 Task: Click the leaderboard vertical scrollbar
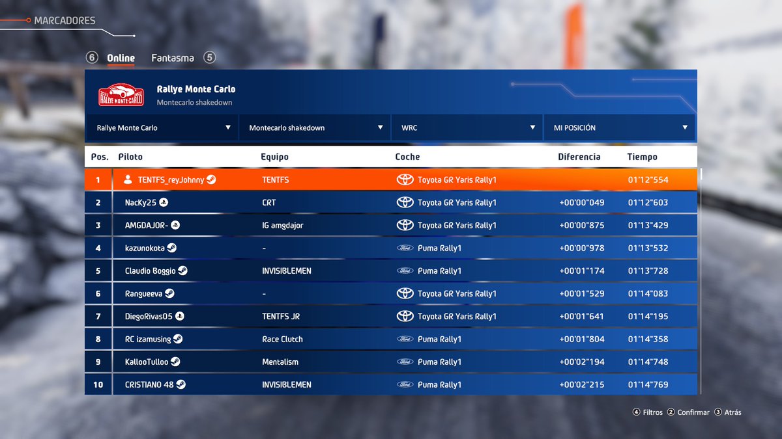[701, 281]
